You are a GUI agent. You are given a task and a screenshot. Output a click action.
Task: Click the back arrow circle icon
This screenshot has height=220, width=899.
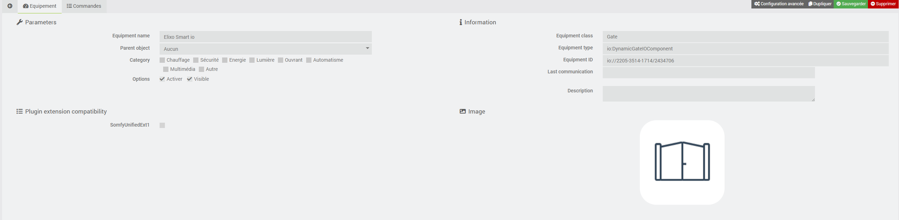tap(10, 6)
